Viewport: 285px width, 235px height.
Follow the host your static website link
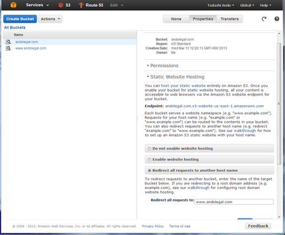click(183, 86)
